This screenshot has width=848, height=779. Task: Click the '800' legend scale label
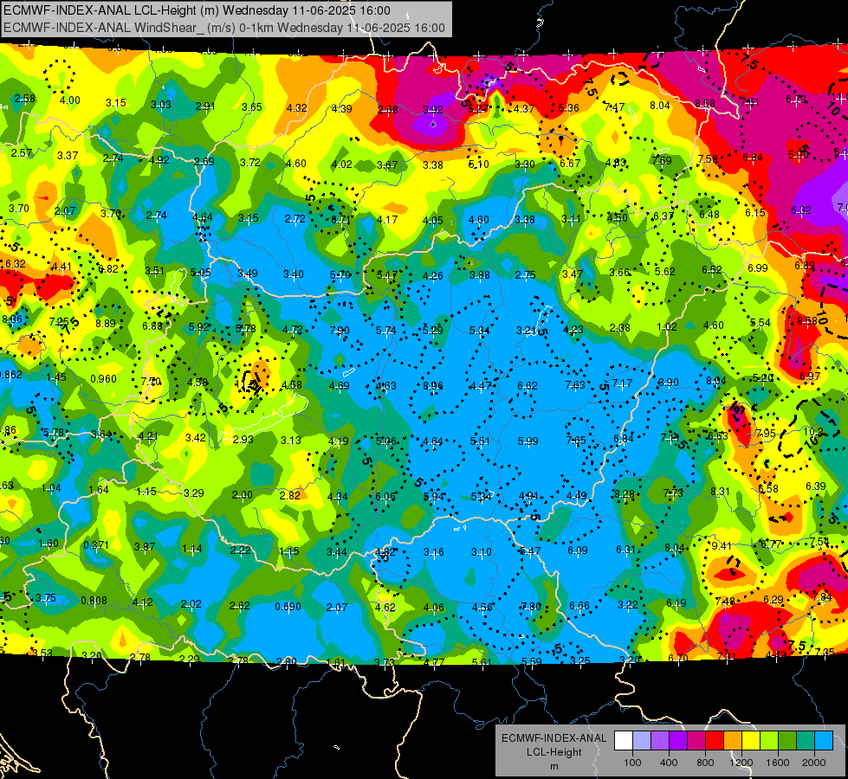click(x=705, y=763)
